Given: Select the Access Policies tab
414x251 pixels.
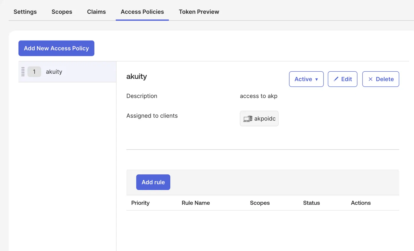Looking at the screenshot, I should (x=142, y=12).
